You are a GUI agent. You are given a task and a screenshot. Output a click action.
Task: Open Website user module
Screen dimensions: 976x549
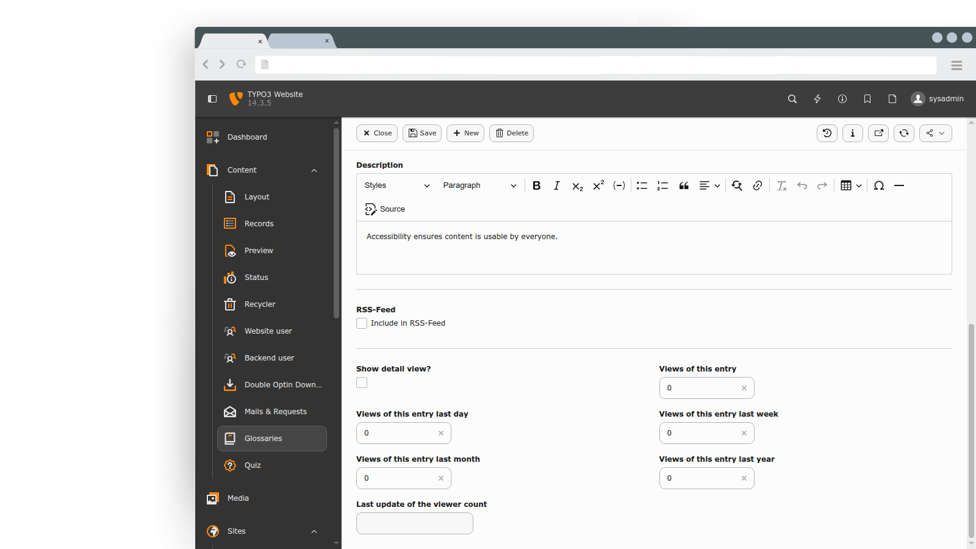[x=272, y=331]
